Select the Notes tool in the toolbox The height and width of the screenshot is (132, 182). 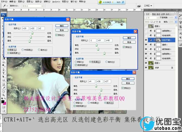tap(4, 84)
